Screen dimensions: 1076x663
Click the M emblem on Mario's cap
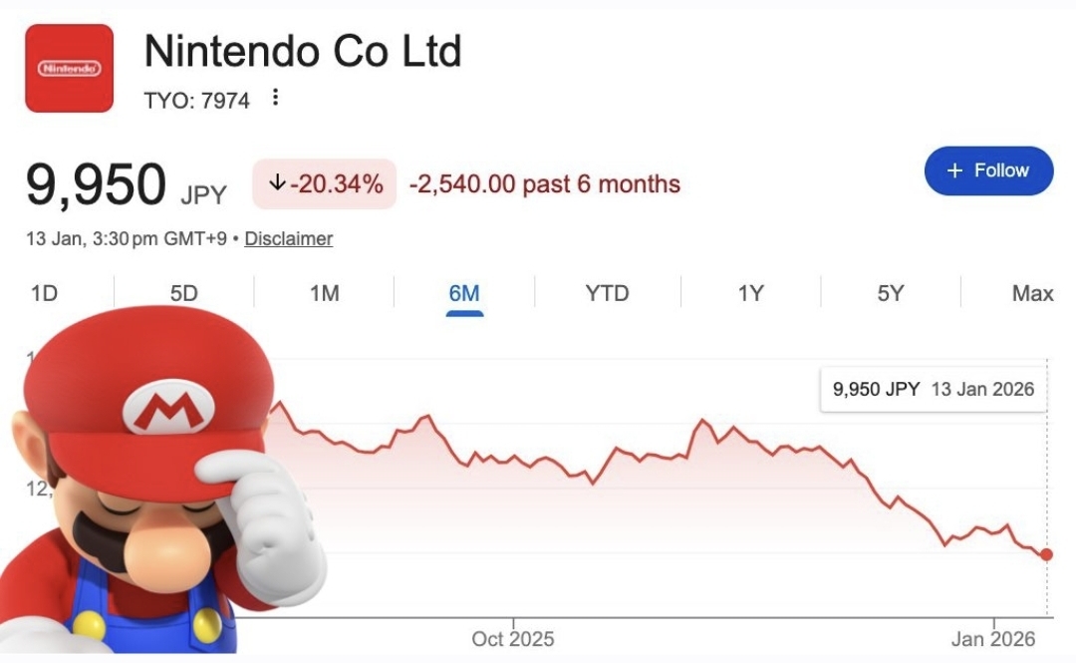pyautogui.click(x=169, y=407)
